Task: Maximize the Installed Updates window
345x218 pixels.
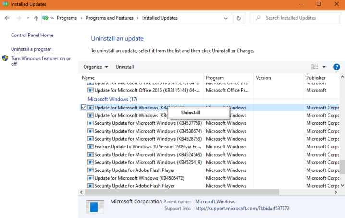Action: pyautogui.click(x=319, y=4)
